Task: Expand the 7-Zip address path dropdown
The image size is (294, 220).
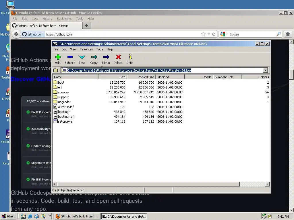Action: click(265, 70)
